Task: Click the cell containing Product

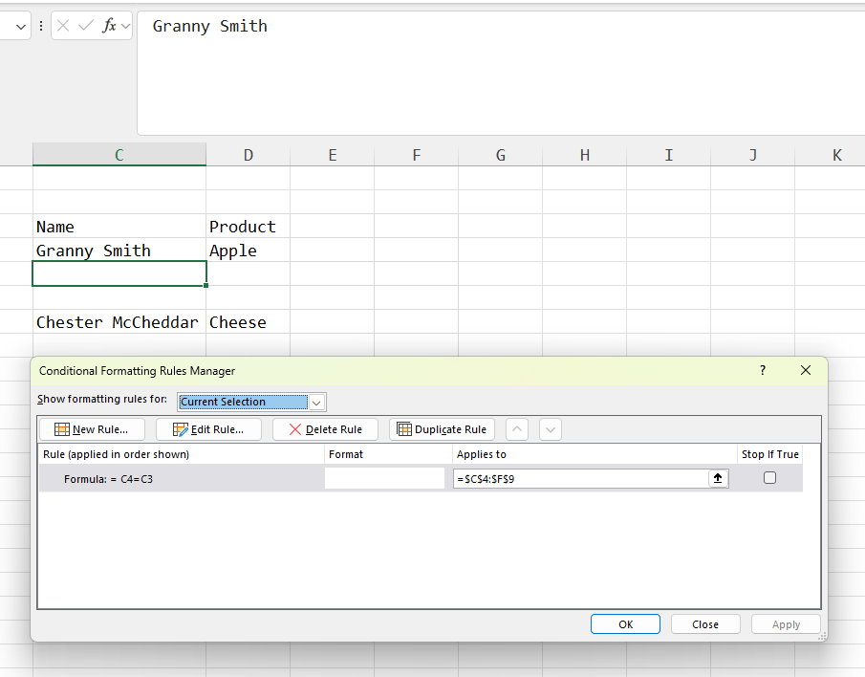Action: pyautogui.click(x=249, y=227)
